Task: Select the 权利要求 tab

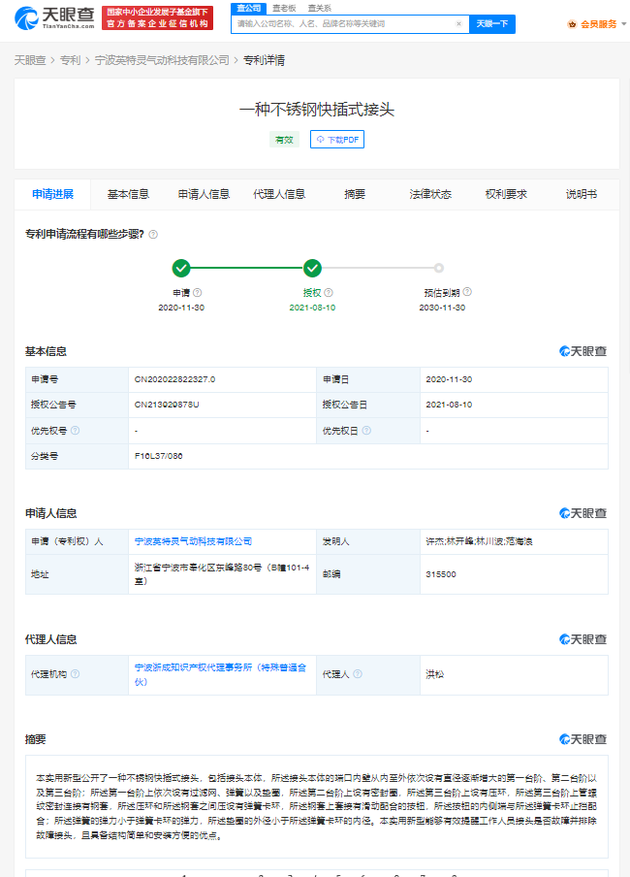Action: pyautogui.click(x=506, y=194)
